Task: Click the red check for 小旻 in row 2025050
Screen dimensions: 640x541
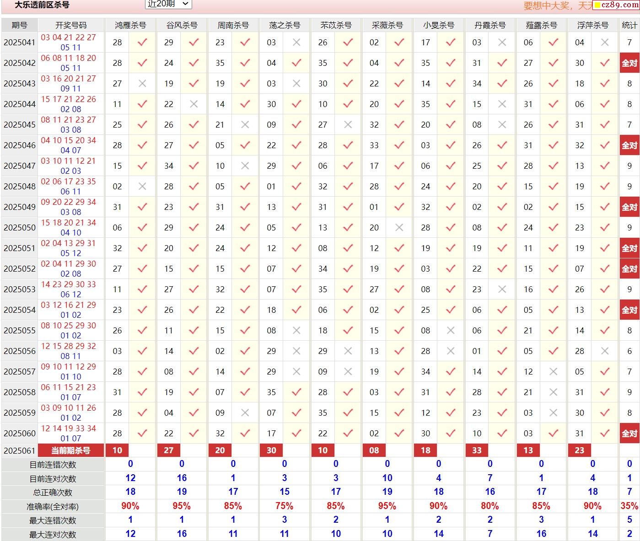Action: tap(450, 228)
